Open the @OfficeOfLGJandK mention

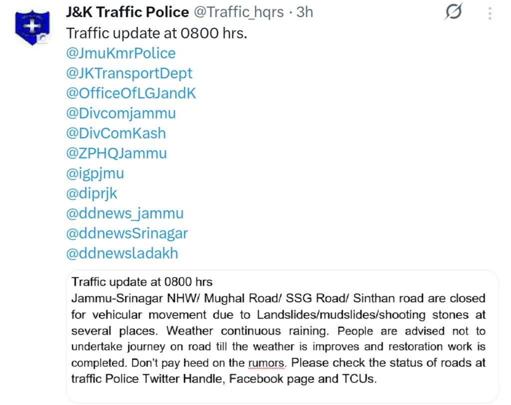(x=131, y=93)
